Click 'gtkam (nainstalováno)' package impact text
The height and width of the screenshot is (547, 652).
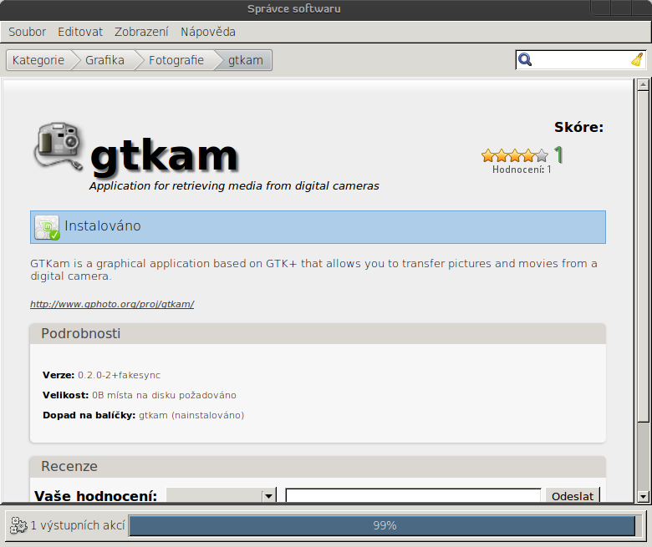pos(191,415)
